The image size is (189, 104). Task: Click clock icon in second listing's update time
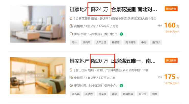[x=71, y=85]
